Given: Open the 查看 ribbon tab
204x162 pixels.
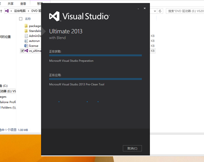Looking at the screenshot, I should pos(23,4).
